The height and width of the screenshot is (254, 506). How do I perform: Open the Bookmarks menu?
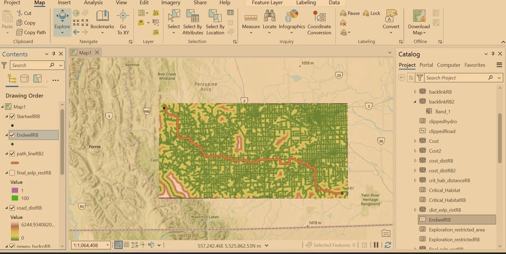coord(102,22)
